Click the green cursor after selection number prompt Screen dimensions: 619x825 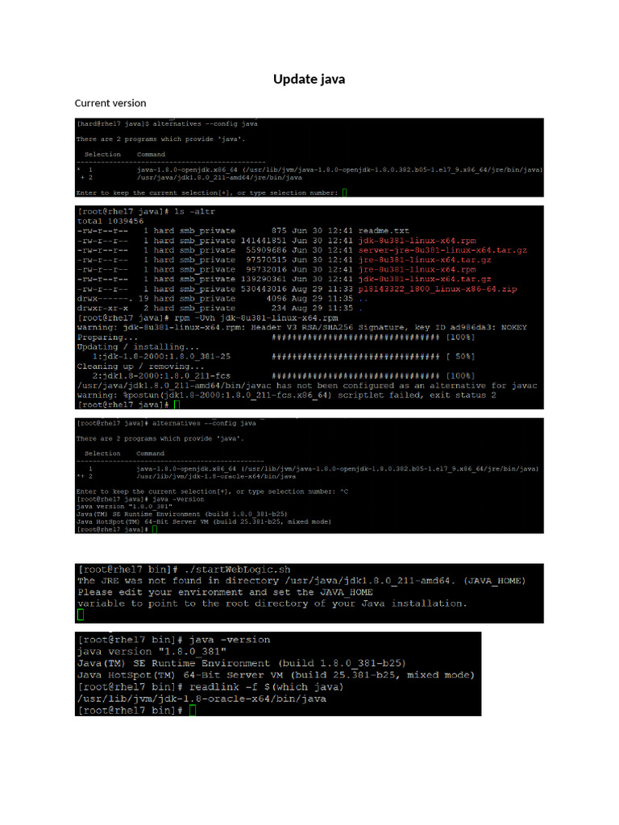coord(345,193)
